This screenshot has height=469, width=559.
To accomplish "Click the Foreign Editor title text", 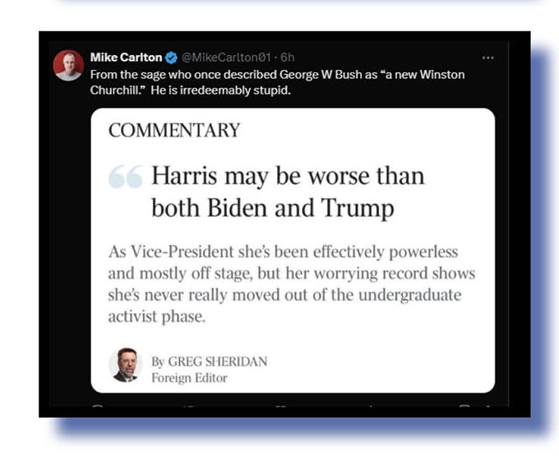I will point(189,378).
